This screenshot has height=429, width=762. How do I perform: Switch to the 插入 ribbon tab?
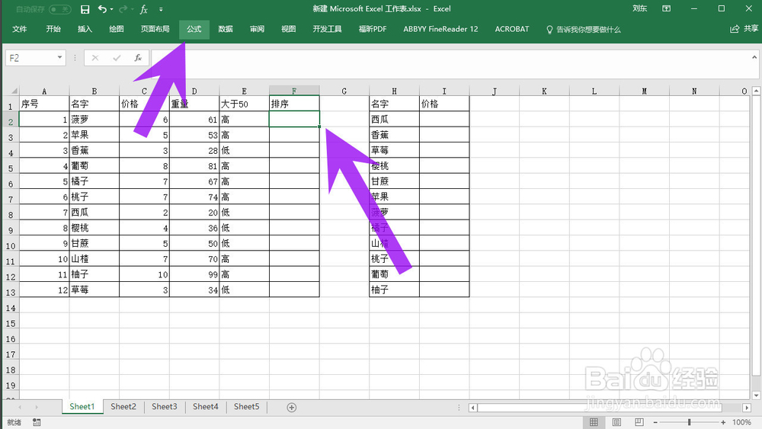point(85,29)
